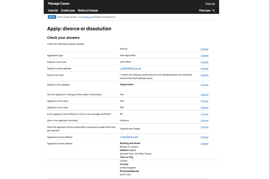This screenshot has width=269, height=179.
Task: Change the Applicant's last name
Action: (x=204, y=108)
